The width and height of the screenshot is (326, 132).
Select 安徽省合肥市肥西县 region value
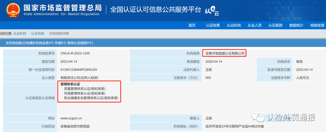click(x=75, y=126)
